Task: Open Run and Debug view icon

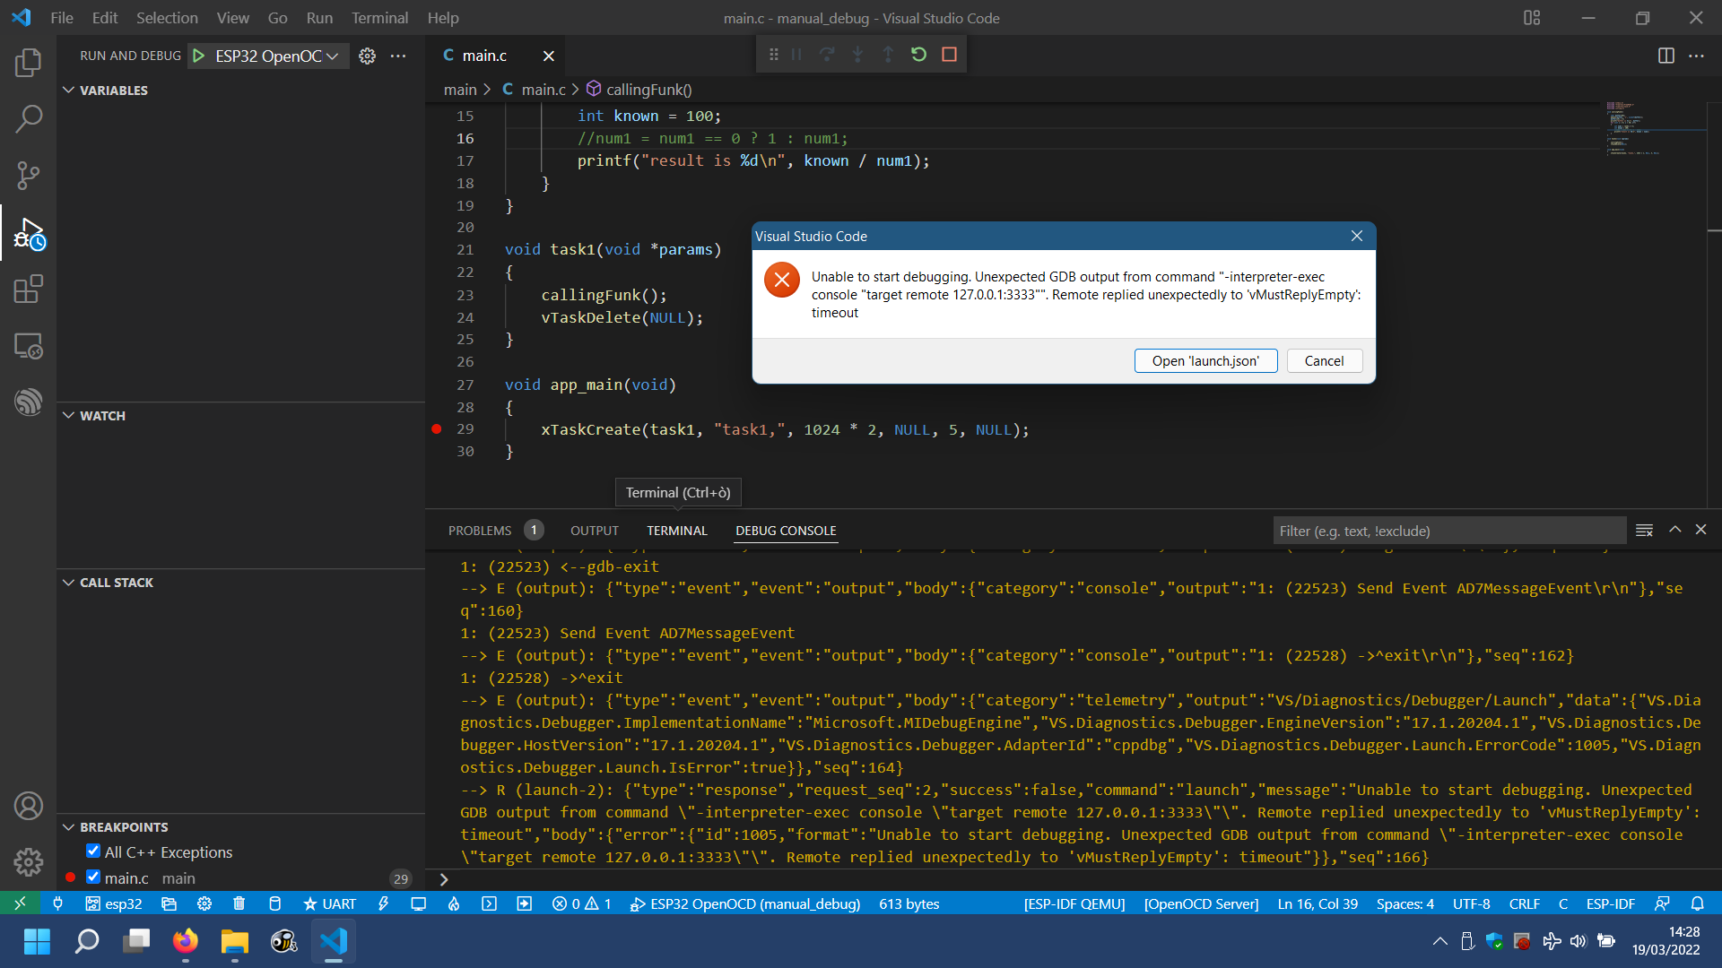Action: pyautogui.click(x=29, y=233)
